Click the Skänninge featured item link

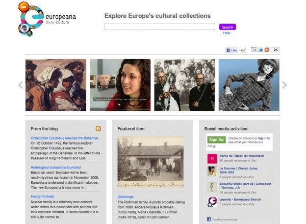point(125,197)
